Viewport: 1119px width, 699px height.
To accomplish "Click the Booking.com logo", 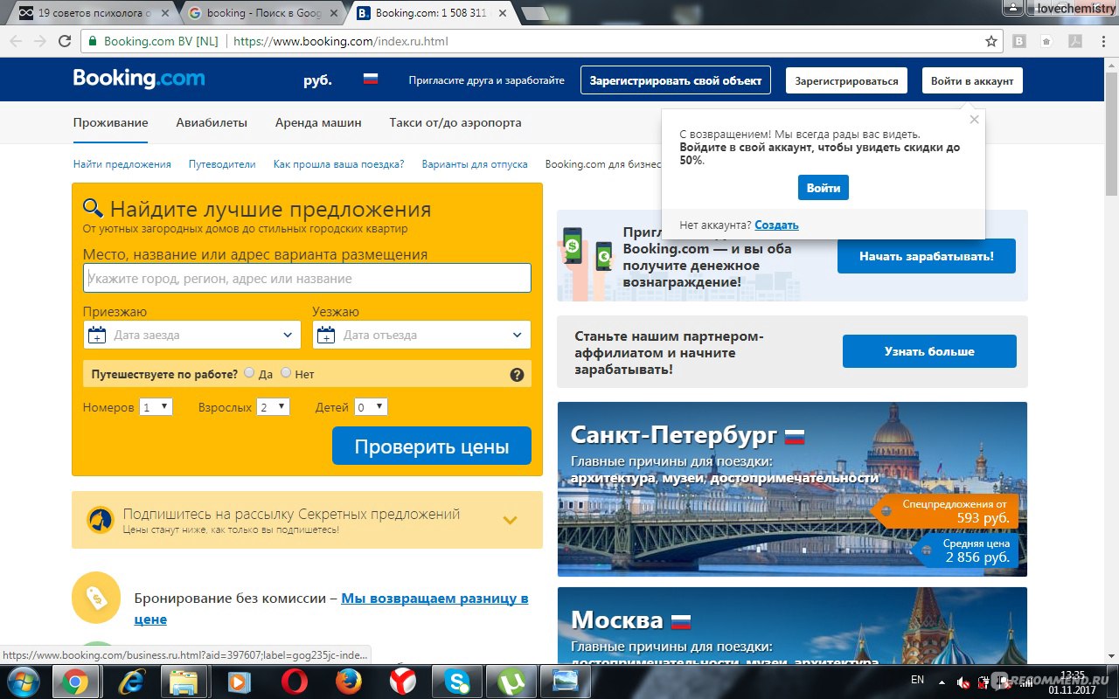I will 139,79.
